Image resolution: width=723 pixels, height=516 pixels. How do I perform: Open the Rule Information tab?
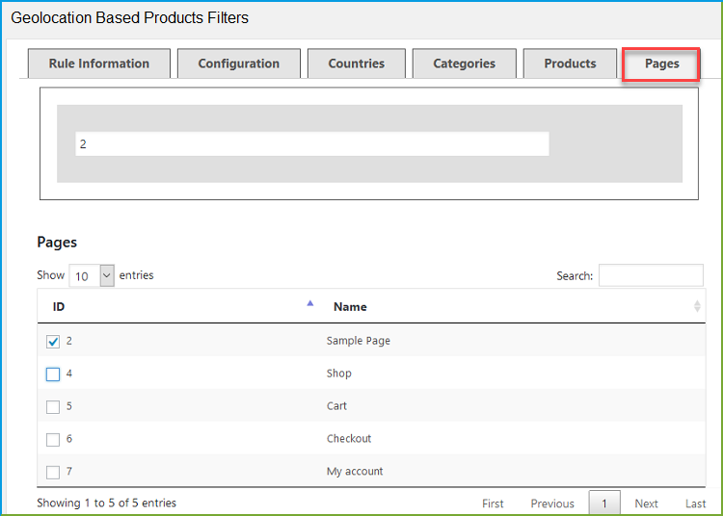pos(99,64)
